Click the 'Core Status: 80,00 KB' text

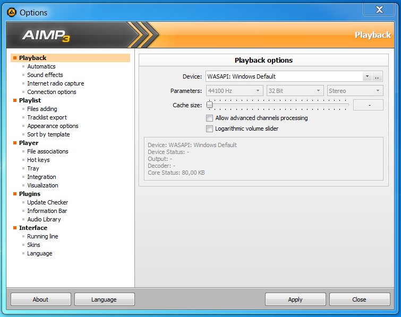(176, 173)
